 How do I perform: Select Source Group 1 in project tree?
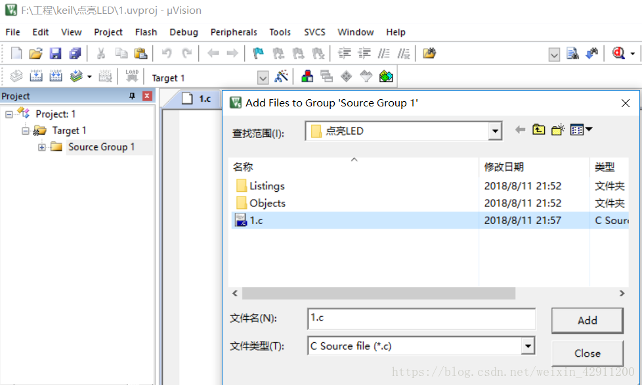[101, 147]
